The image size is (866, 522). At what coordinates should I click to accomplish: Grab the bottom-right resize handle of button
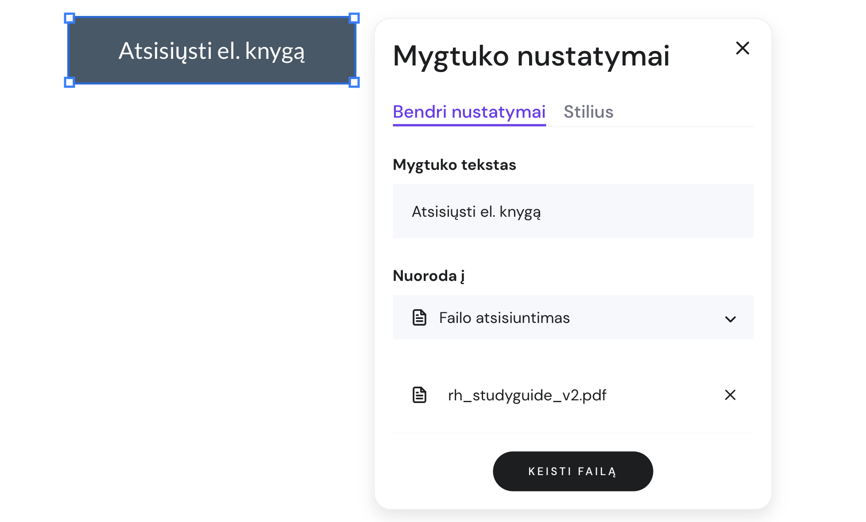[354, 82]
